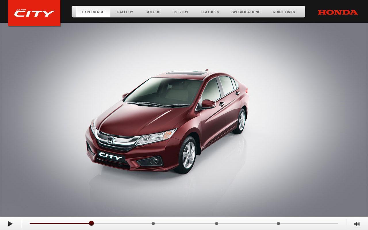This screenshot has height=230, width=368.
Task: Click the play button to start the video
Action: click(10, 223)
